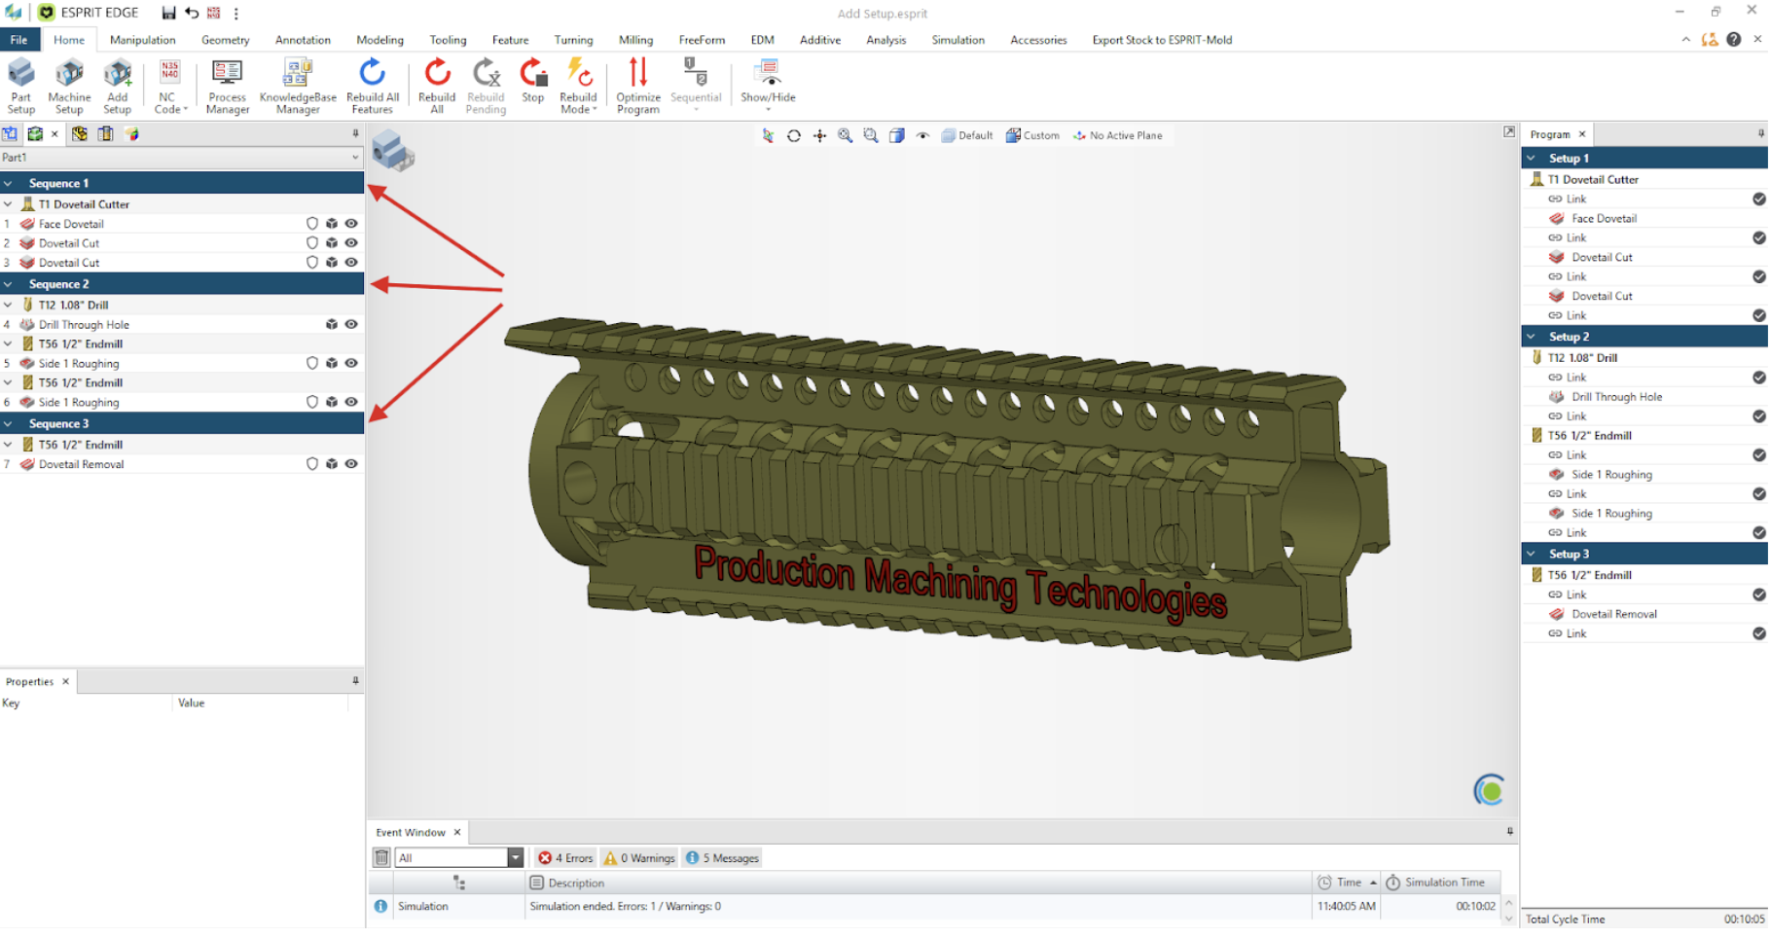The height and width of the screenshot is (938, 1771).
Task: Collapse Setup 2 in the Program panel
Action: point(1532,337)
